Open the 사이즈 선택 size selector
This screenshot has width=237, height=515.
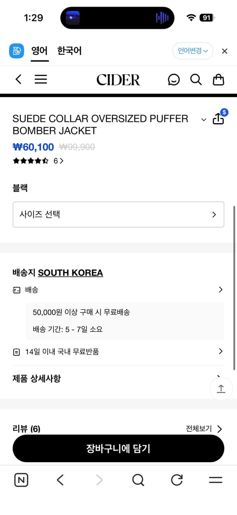tap(118, 215)
